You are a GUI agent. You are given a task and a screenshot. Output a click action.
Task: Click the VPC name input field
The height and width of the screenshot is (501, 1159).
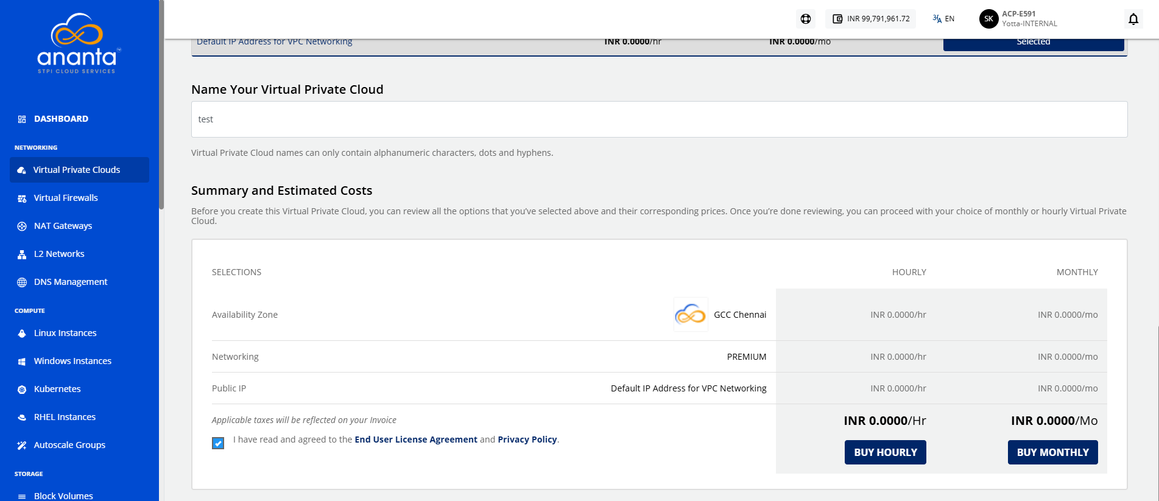(660, 119)
